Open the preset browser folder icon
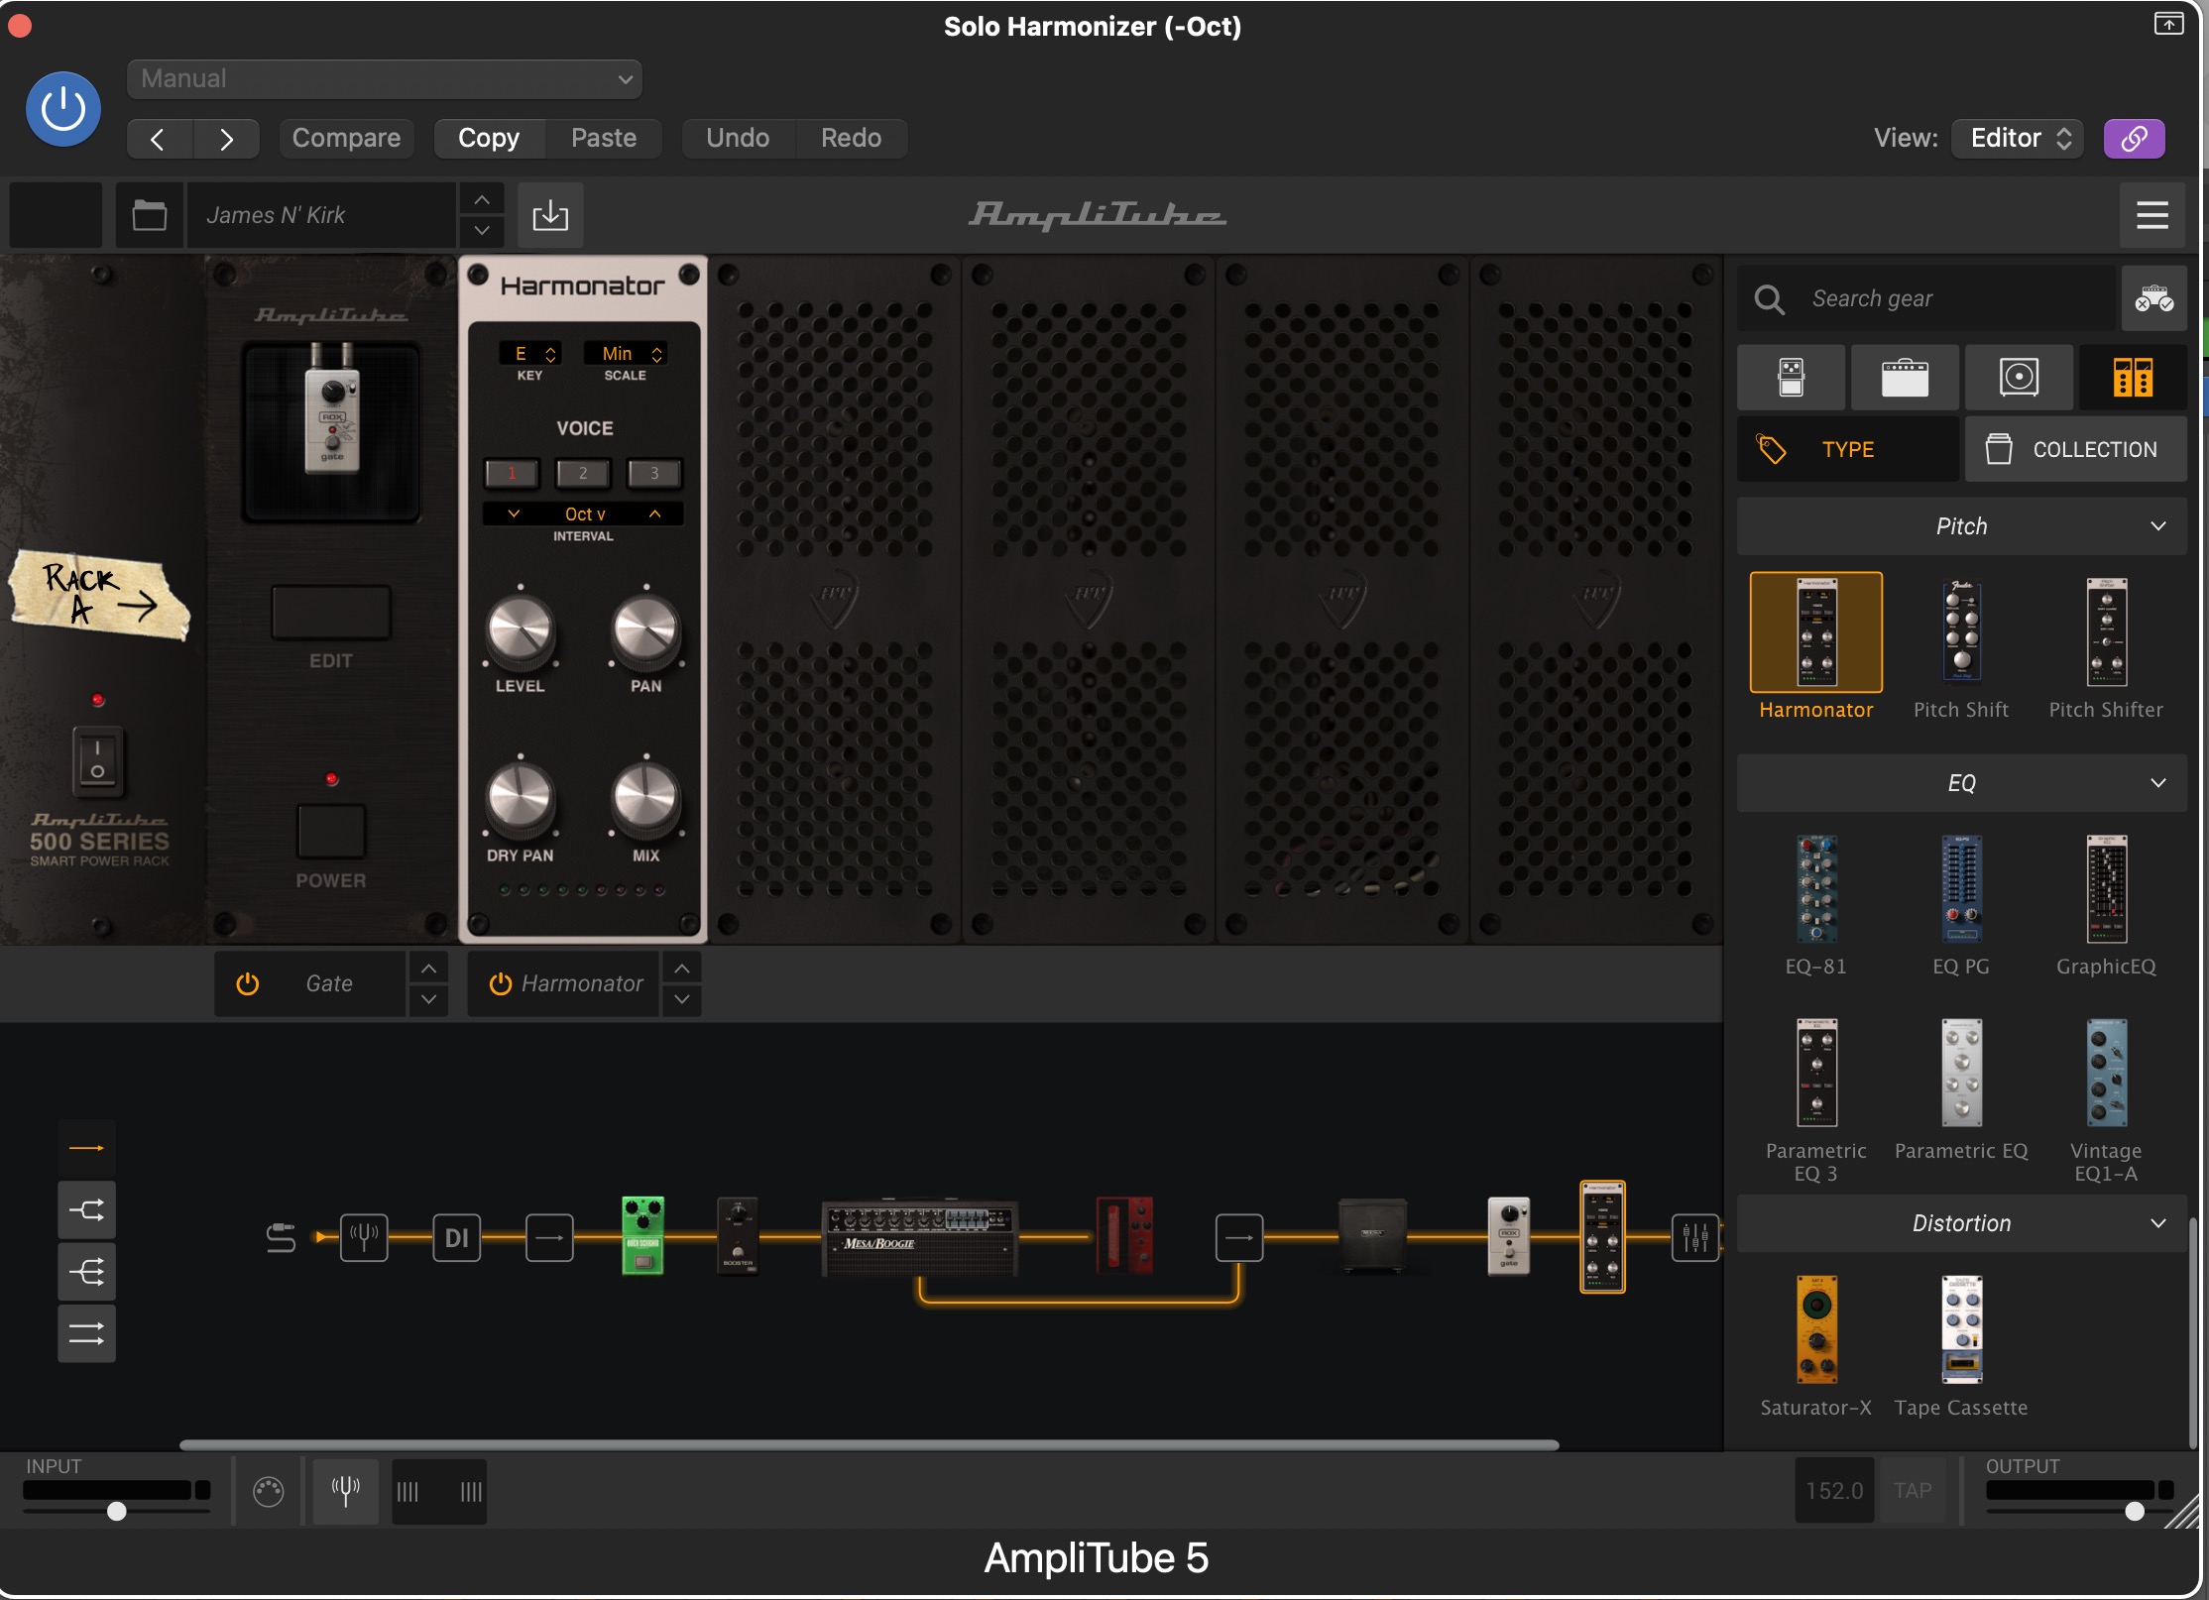Screen dimensions: 2209x1600 pyautogui.click(x=150, y=215)
